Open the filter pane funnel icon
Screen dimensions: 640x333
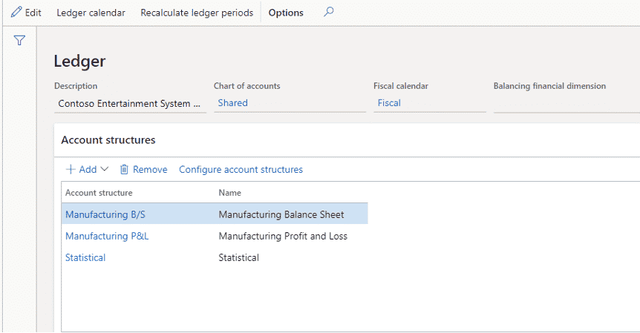(x=19, y=40)
